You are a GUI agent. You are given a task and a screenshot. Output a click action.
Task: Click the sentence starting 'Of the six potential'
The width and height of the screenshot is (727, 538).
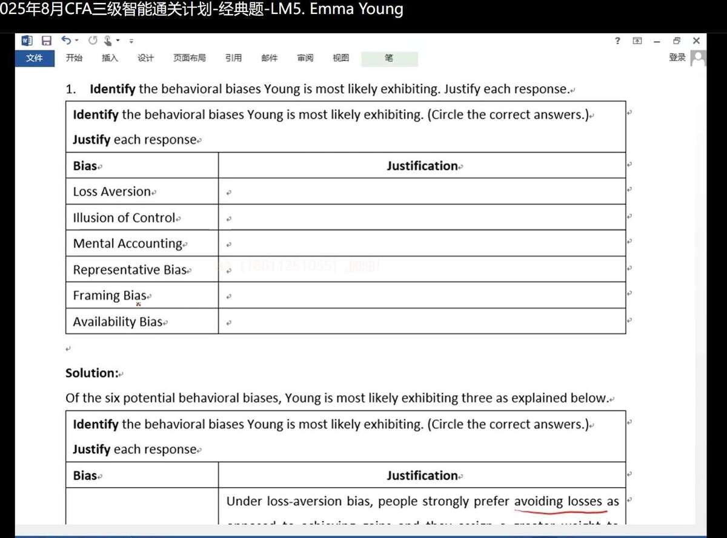click(x=337, y=398)
